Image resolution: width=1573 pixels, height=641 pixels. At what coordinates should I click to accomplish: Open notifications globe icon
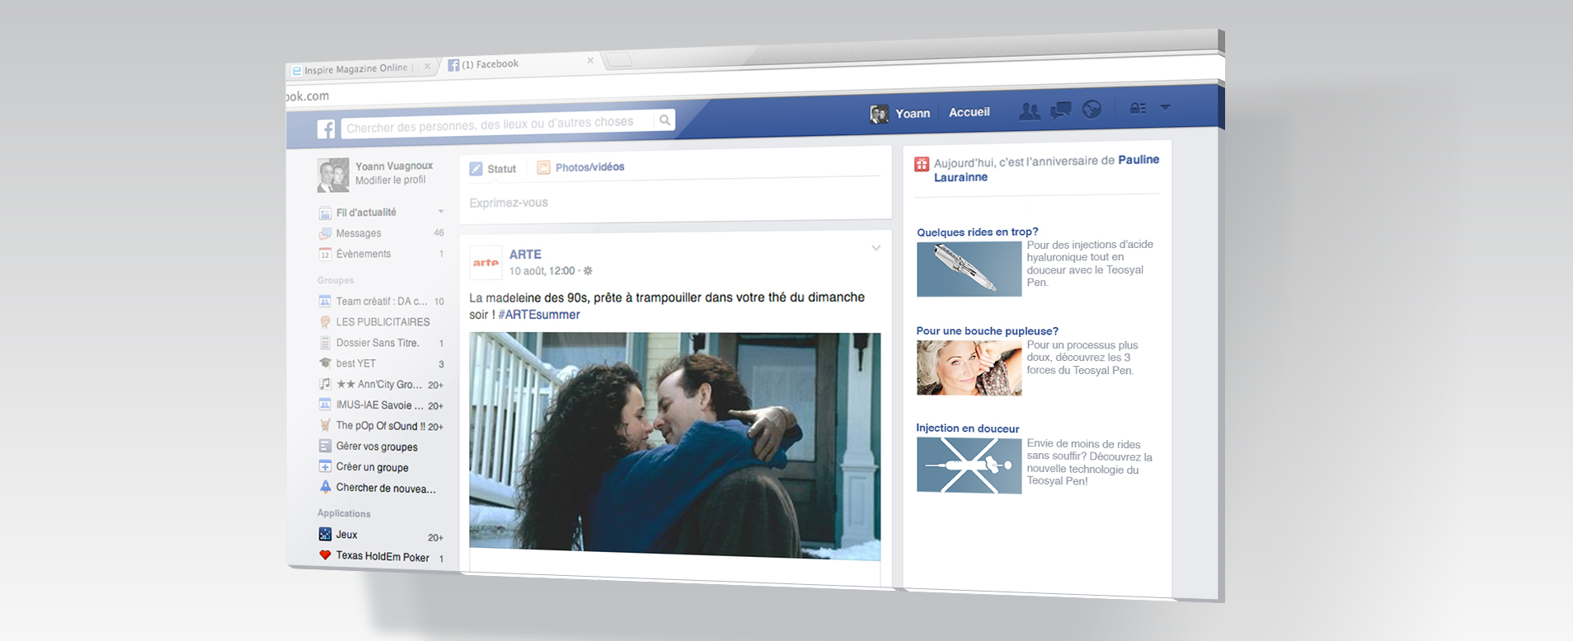(1092, 109)
